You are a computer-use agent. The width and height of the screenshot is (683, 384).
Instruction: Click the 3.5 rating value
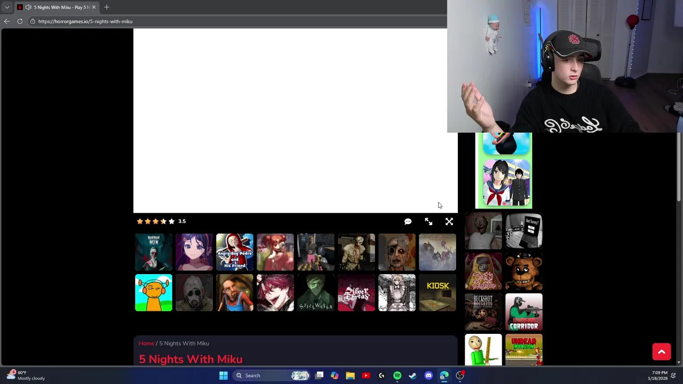point(182,221)
